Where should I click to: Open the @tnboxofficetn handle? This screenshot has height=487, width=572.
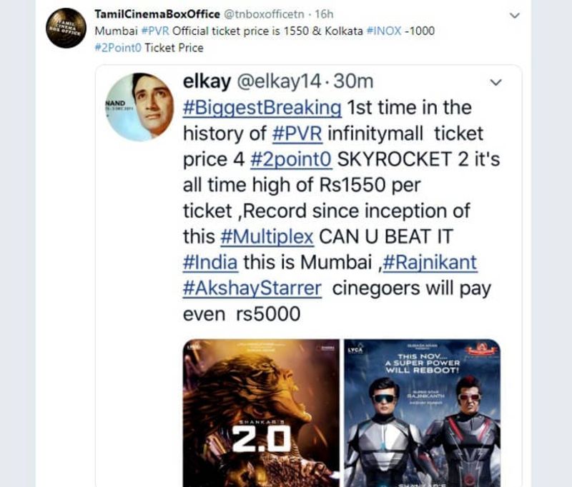coord(264,14)
